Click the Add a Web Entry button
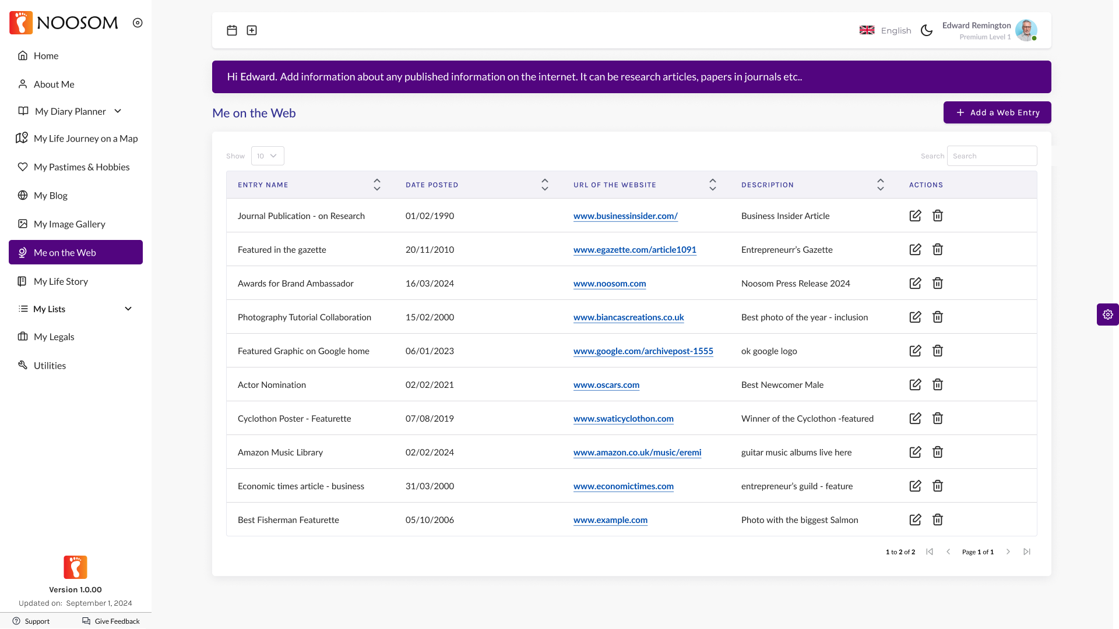1119x629 pixels. point(997,112)
